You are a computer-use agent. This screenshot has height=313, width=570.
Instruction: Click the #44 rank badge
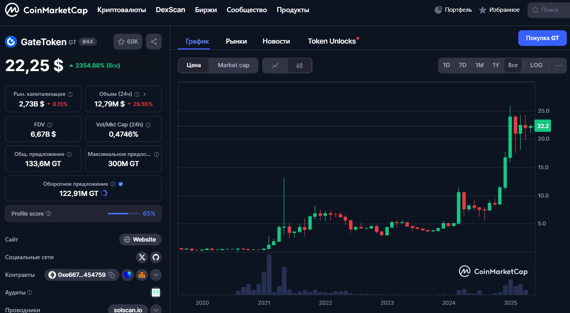[88, 42]
